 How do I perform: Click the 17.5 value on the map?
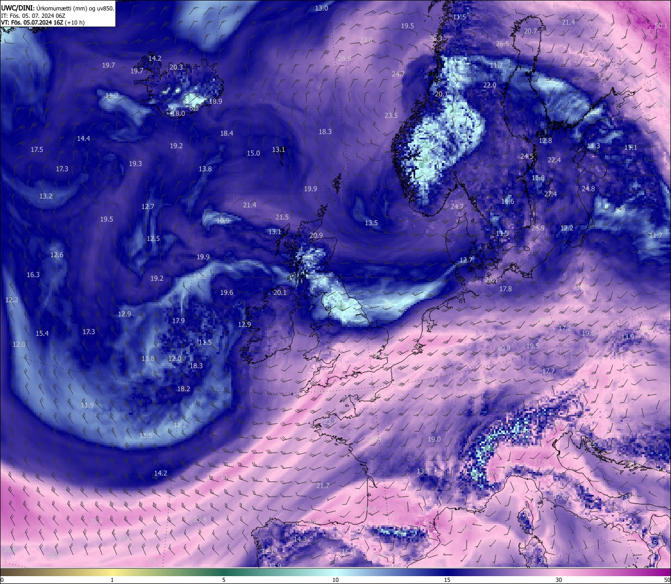coord(37,150)
